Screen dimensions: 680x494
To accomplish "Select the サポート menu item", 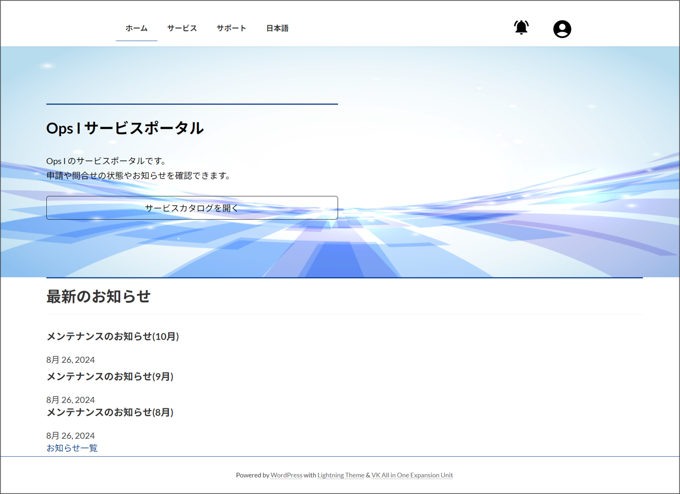I will [x=231, y=28].
